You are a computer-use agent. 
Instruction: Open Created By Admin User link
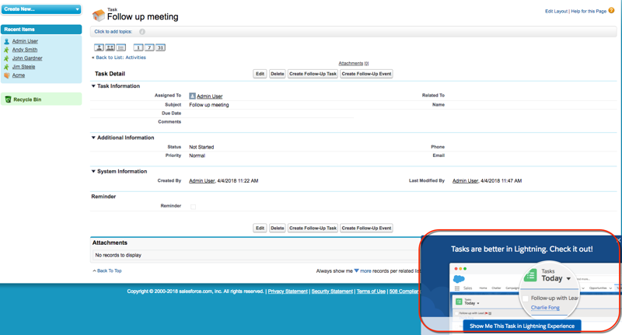(x=201, y=181)
